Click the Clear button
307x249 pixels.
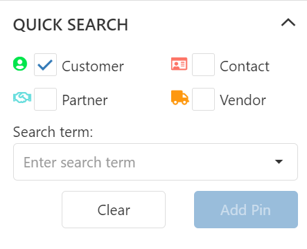coord(114,210)
